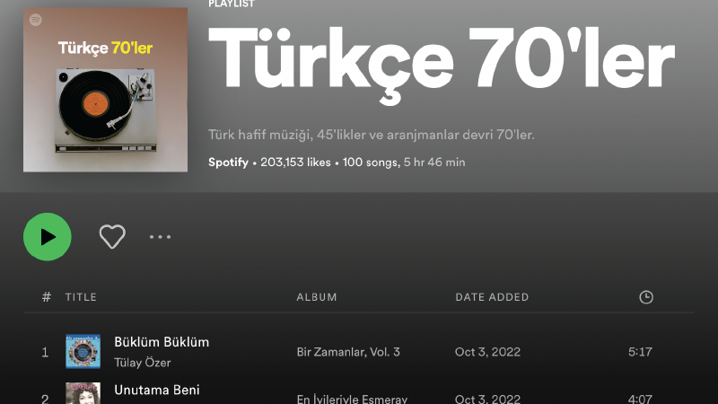Sort by the TITLE column header
Screen dimensions: 718x404
pyautogui.click(x=81, y=297)
